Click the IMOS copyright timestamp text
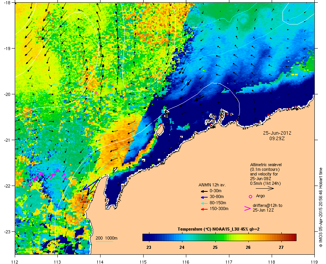Image resolution: width=326 pixels, height=264 pixels. 321,208
